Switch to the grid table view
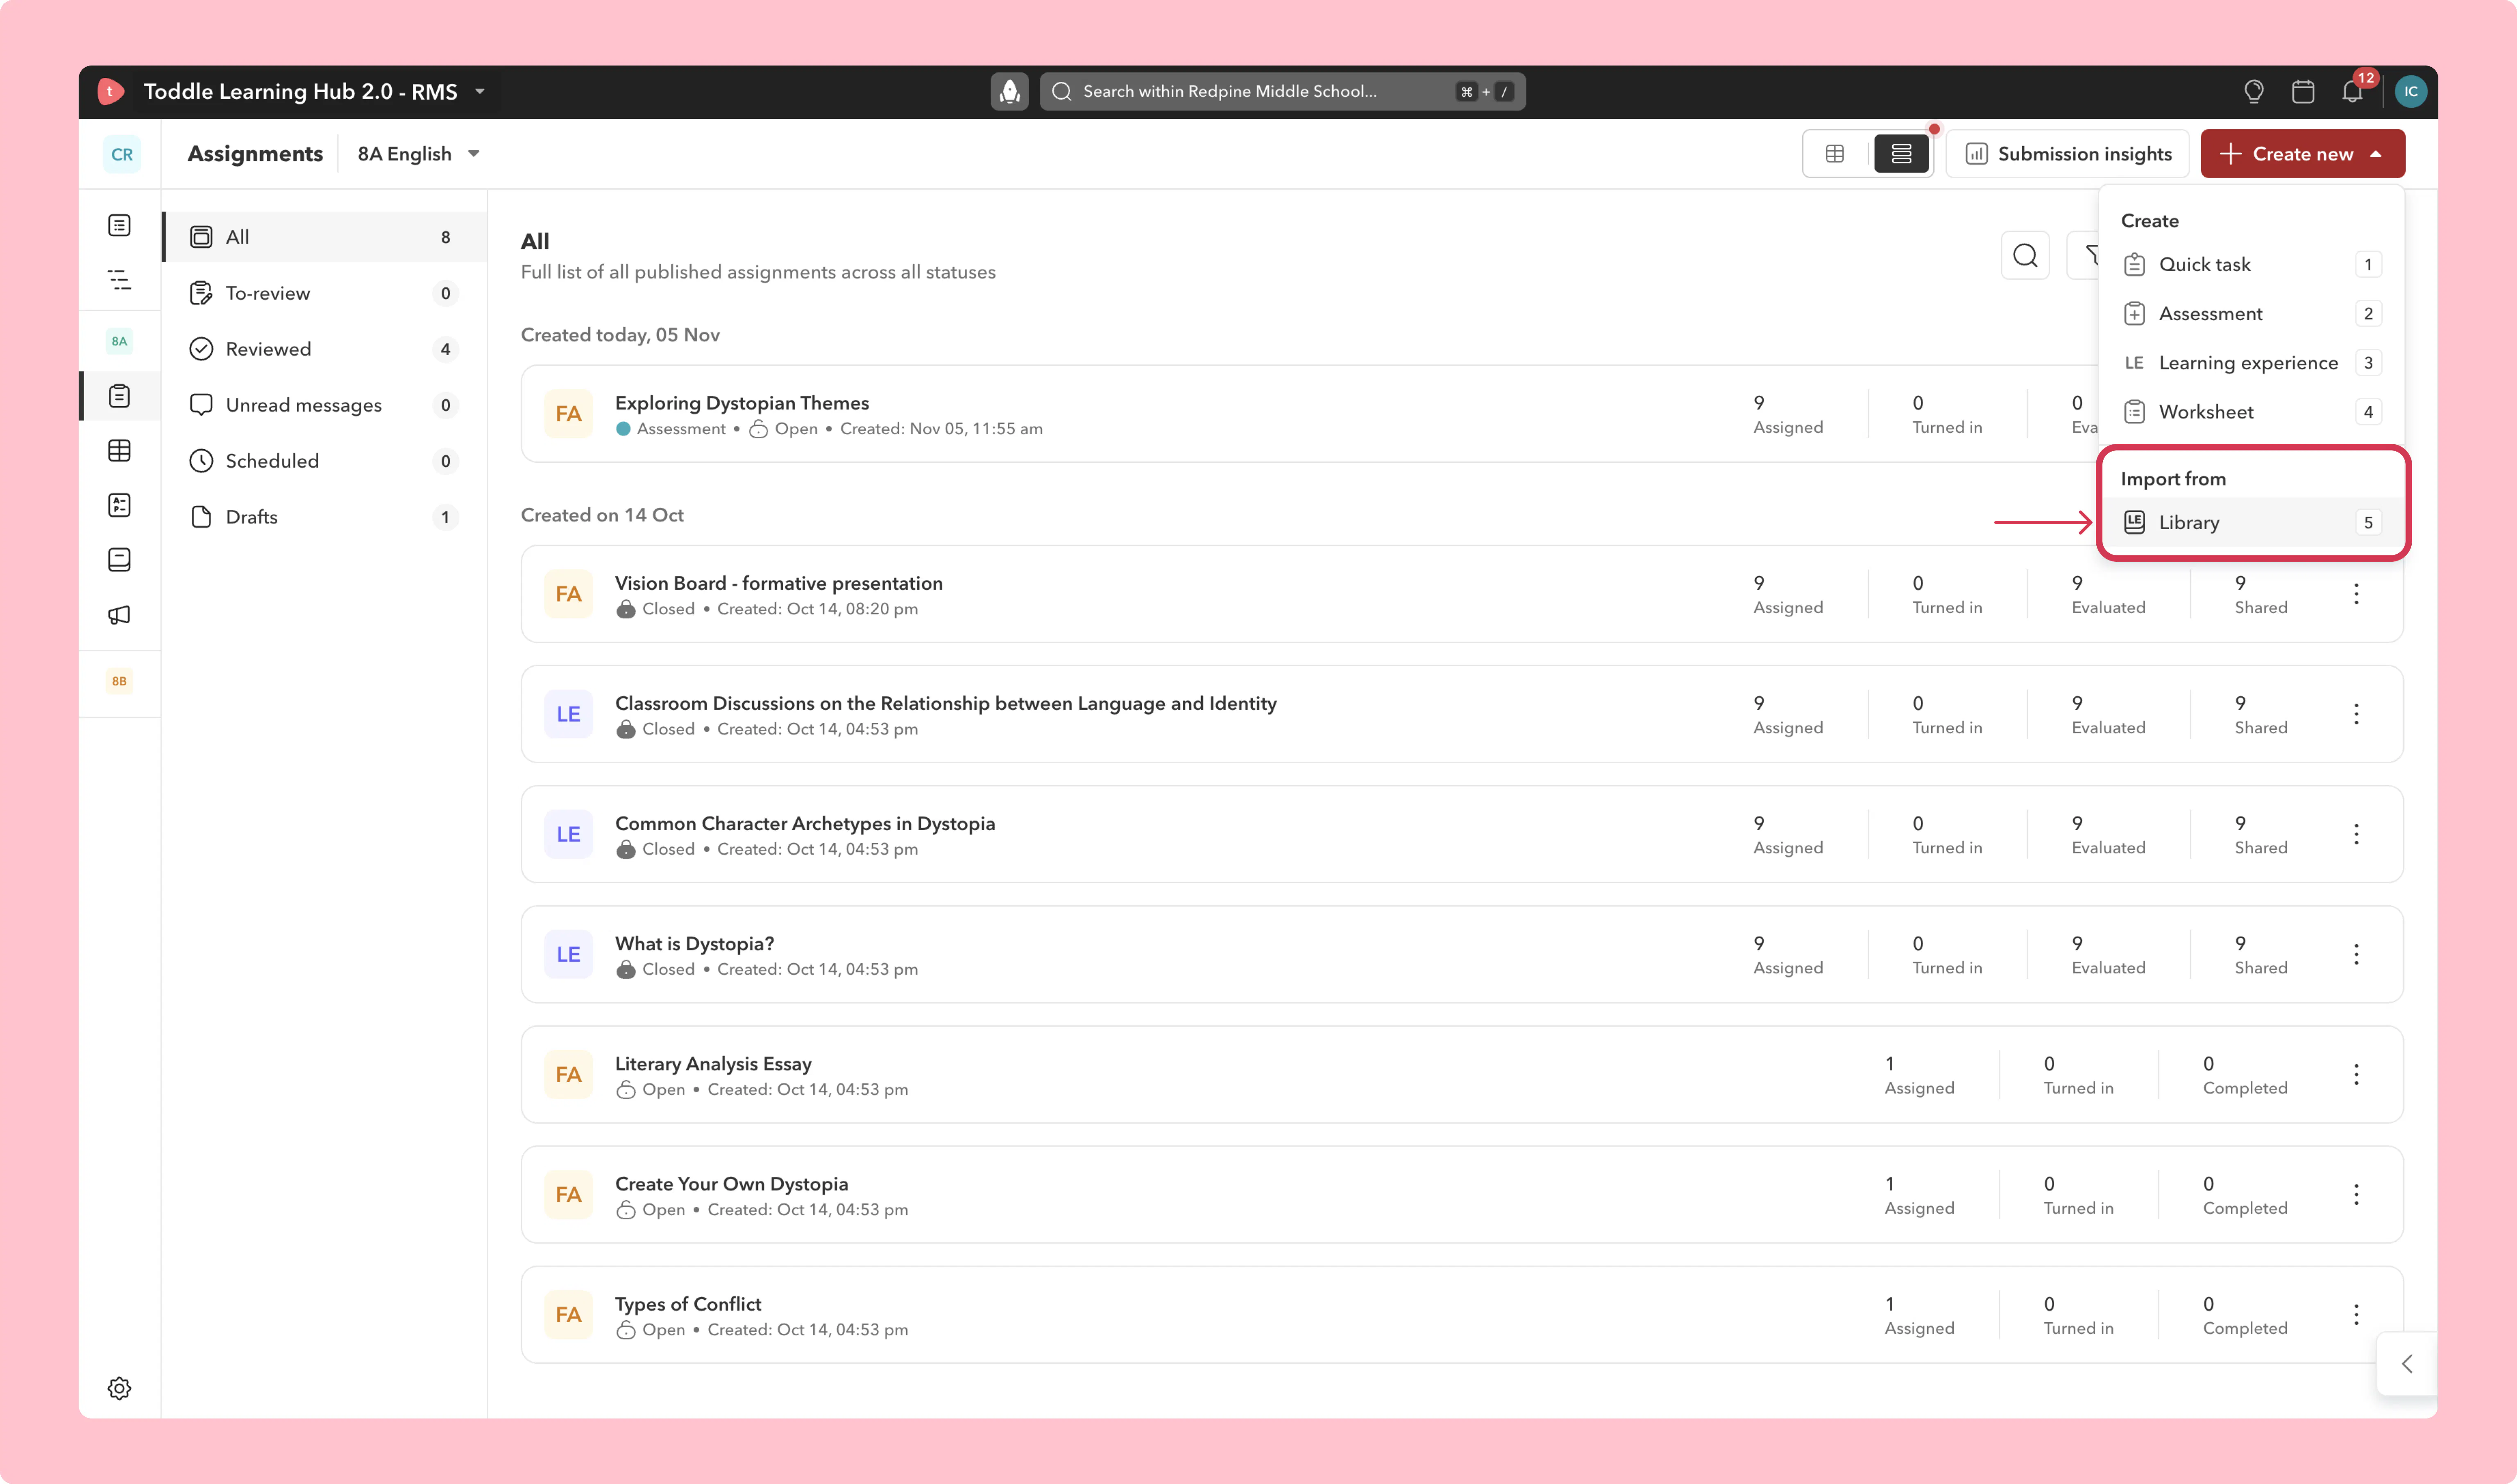The height and width of the screenshot is (1484, 2517). tap(1835, 154)
